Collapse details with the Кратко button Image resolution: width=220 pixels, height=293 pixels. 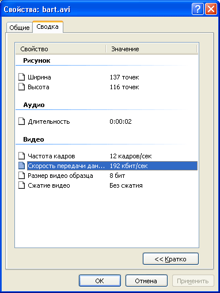tap(170, 259)
